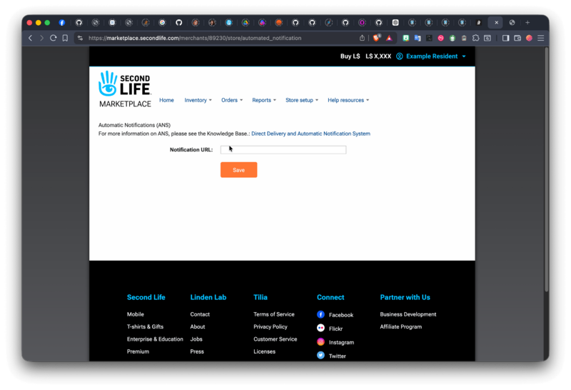Open the Privacy Policy link

(x=271, y=326)
